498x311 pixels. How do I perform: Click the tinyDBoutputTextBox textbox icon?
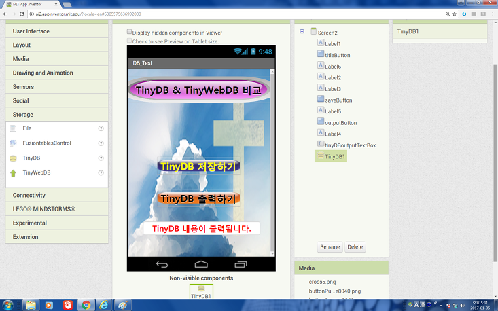(321, 144)
